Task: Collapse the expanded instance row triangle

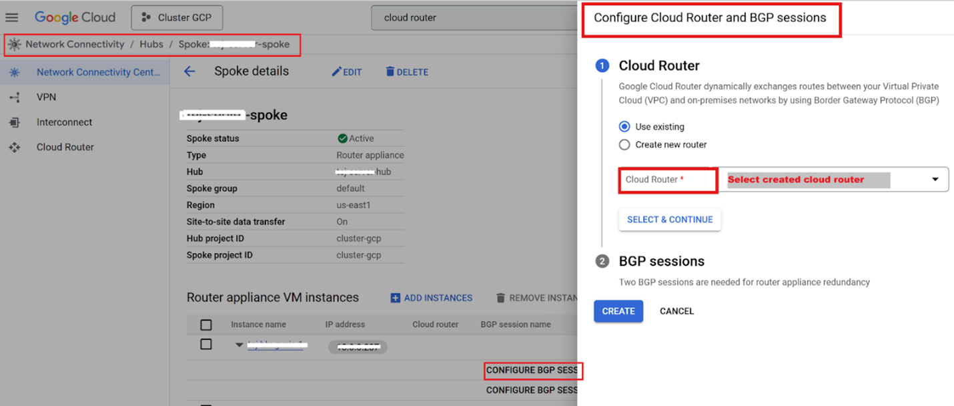Action: [x=240, y=345]
